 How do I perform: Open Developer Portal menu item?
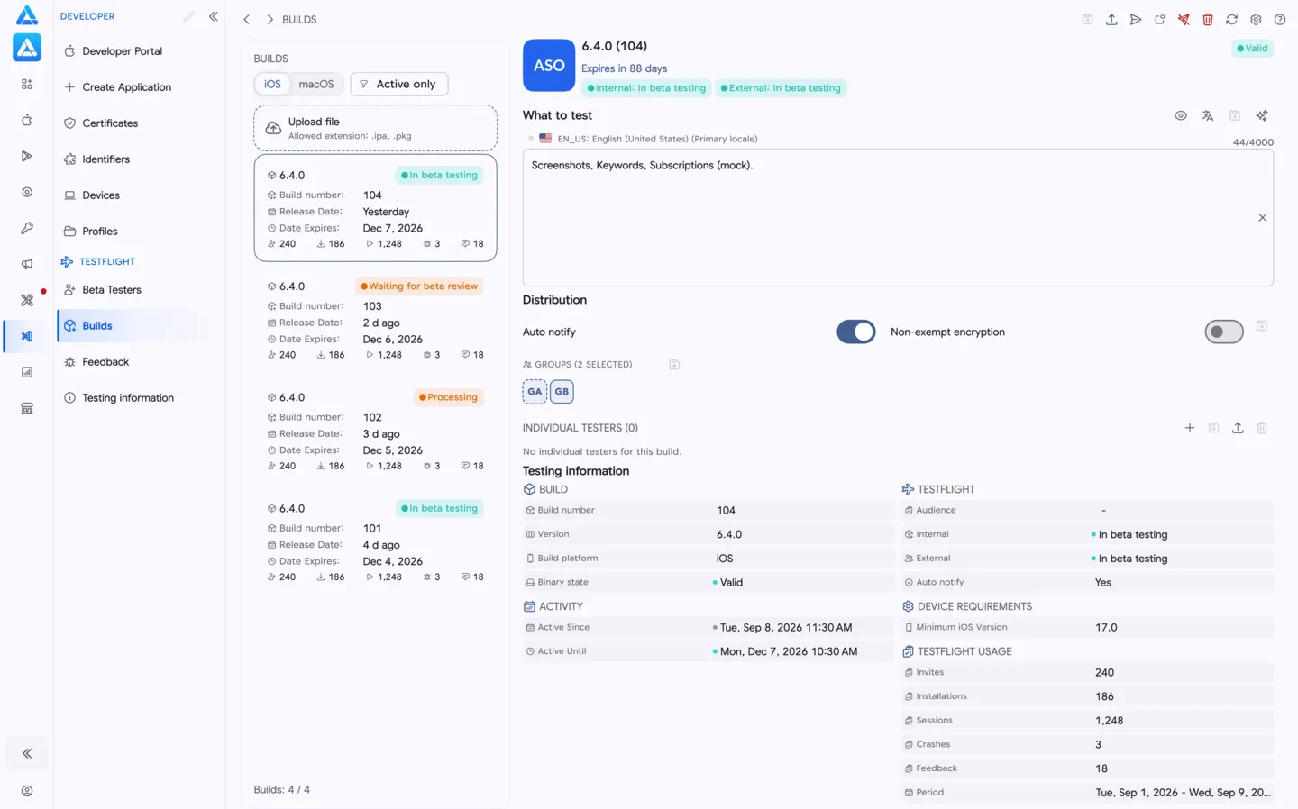pyautogui.click(x=139, y=51)
